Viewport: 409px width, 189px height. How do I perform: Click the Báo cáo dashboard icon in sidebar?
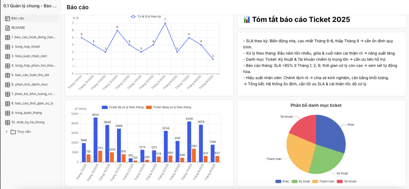[x=8, y=18]
